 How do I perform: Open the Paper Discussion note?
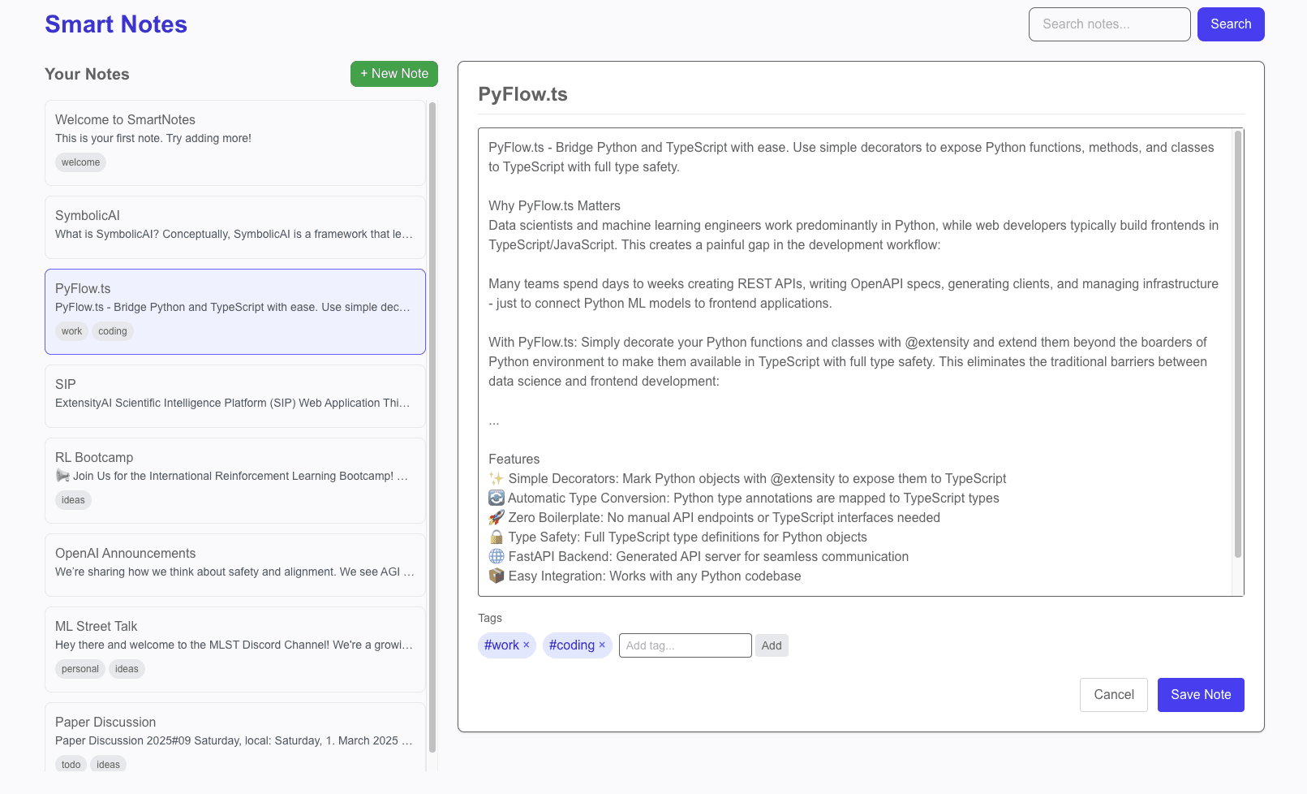point(235,737)
